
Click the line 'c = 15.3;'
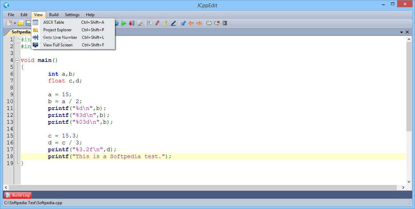click(x=63, y=136)
